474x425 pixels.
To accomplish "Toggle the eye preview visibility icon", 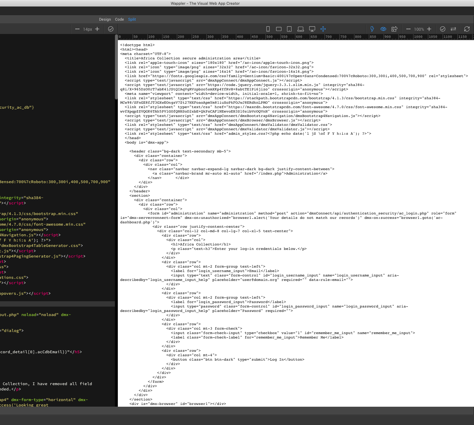I will (383, 29).
